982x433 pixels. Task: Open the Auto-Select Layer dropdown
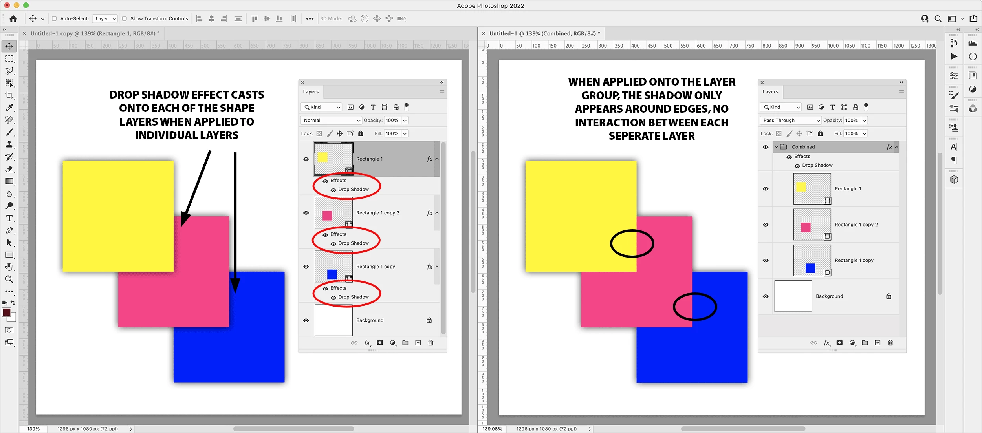[x=104, y=18]
